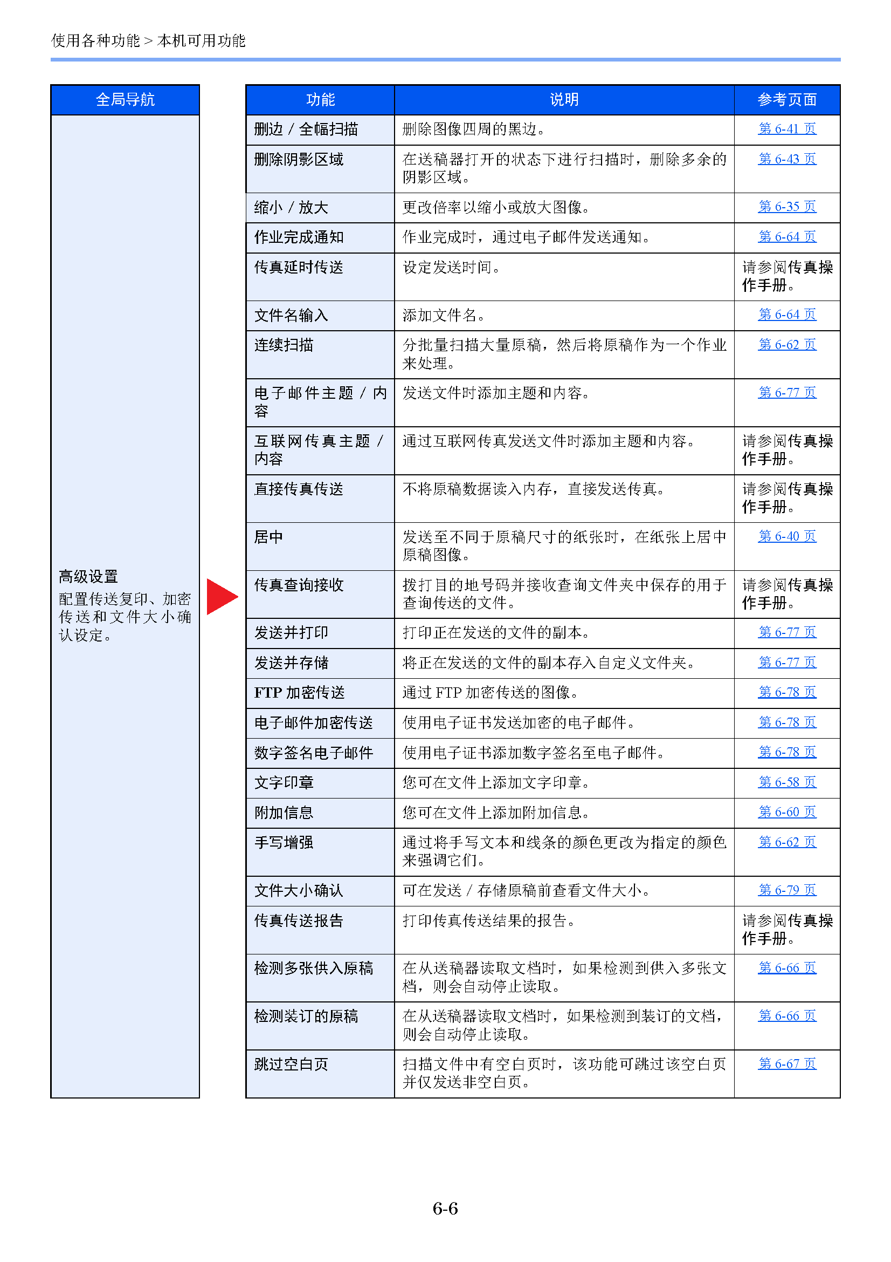Screen dimensions: 891x1262
Task: Open the 第 6-62 页 link for 手写增强
Action: (786, 842)
